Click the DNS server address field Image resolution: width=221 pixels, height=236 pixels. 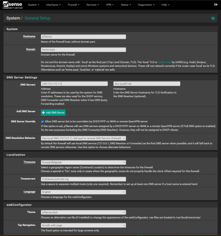pos(74,84)
